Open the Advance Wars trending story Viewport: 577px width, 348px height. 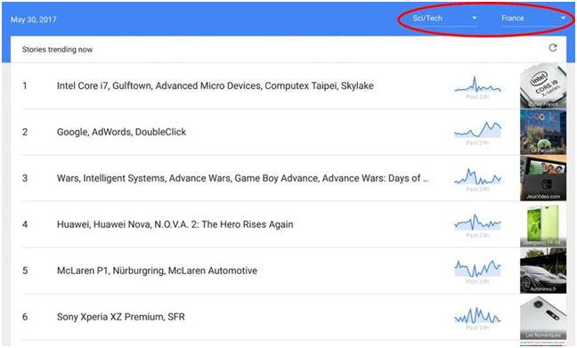point(243,178)
